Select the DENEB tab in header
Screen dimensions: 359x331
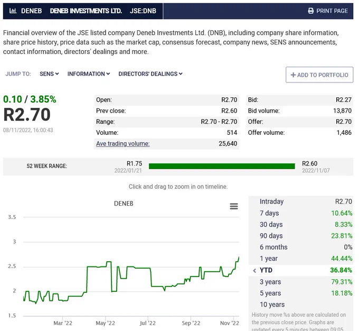pyautogui.click(x=31, y=11)
